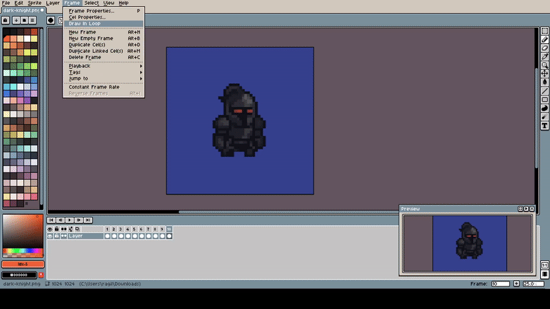This screenshot has width=550, height=309.
Task: Open the Edit menu
Action: [19, 3]
